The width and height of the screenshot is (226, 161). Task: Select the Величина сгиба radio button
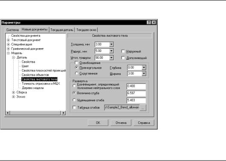point(74,93)
